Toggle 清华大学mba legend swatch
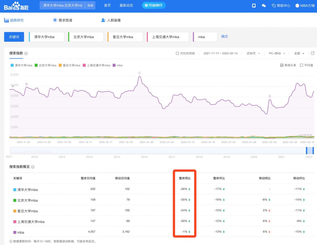The width and height of the screenshot is (317, 245). click(12, 65)
